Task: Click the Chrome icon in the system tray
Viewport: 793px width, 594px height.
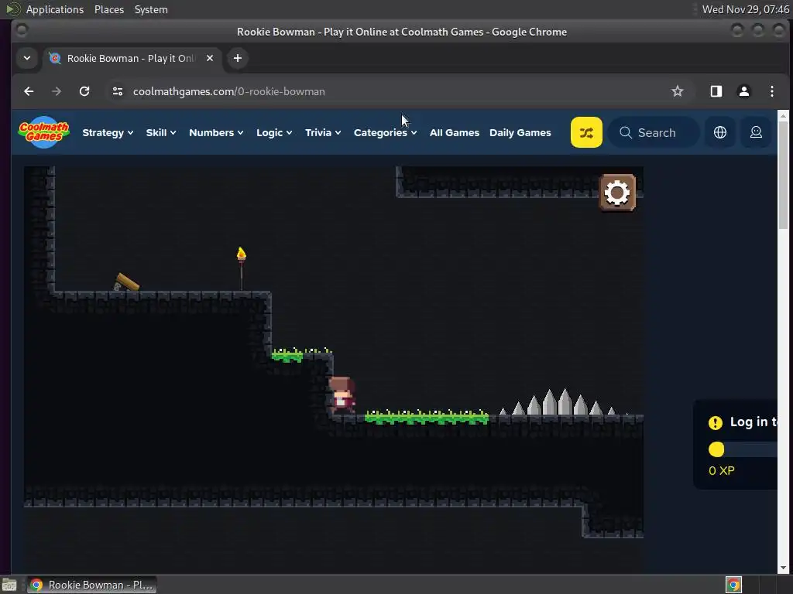Action: (x=733, y=585)
